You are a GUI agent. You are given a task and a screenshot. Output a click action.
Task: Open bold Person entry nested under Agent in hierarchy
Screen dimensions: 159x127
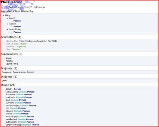pos(17,21)
